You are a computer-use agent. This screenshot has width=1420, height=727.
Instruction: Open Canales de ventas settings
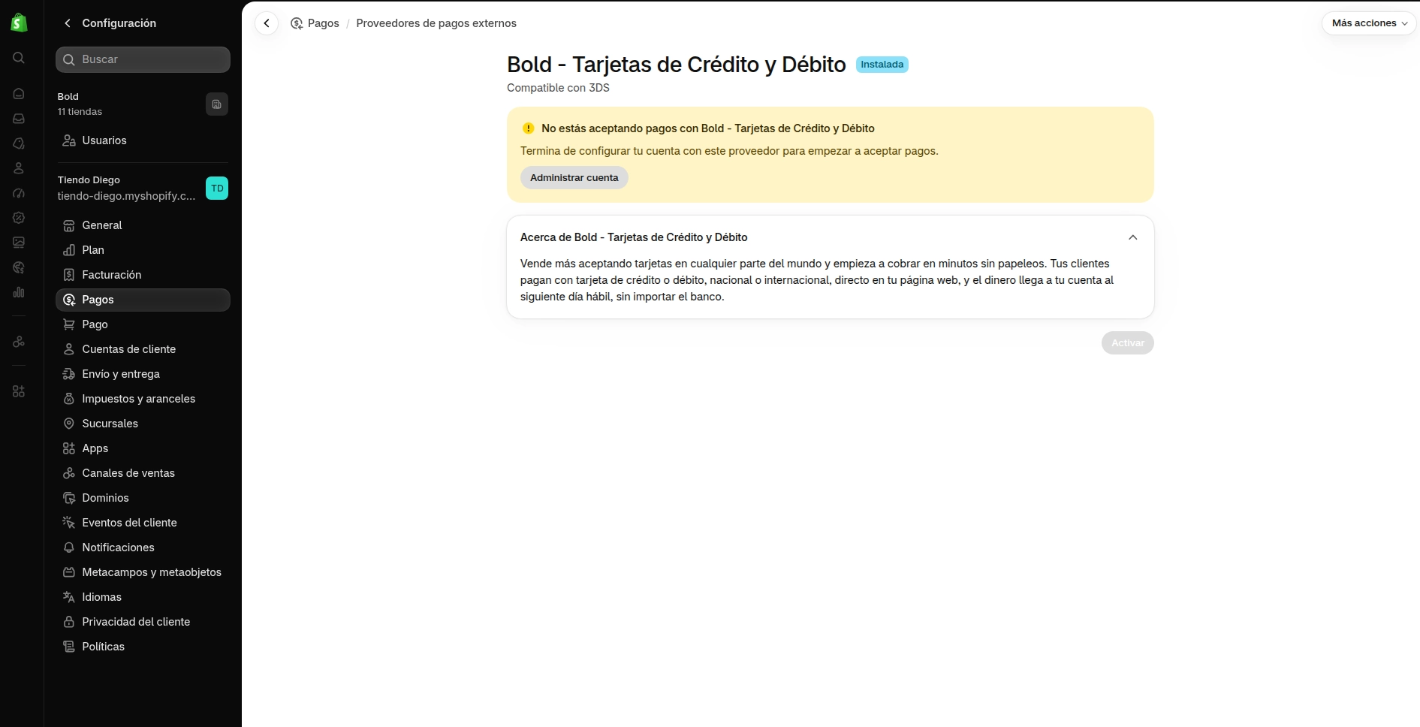143,473
